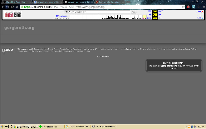The height and width of the screenshot is (129, 206).
Task: Go to next capture with right blue arrow
Action: (159, 15)
